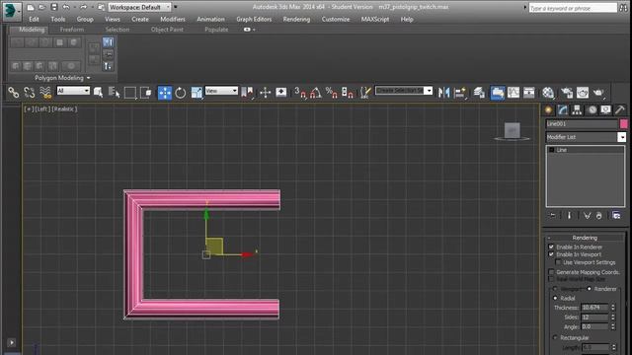
Task: Check Use Viewport Settings checkbox
Action: (558, 262)
